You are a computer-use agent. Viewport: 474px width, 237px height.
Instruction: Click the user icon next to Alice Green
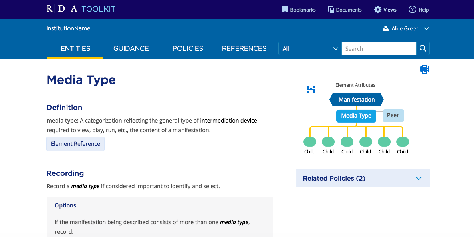click(x=385, y=28)
